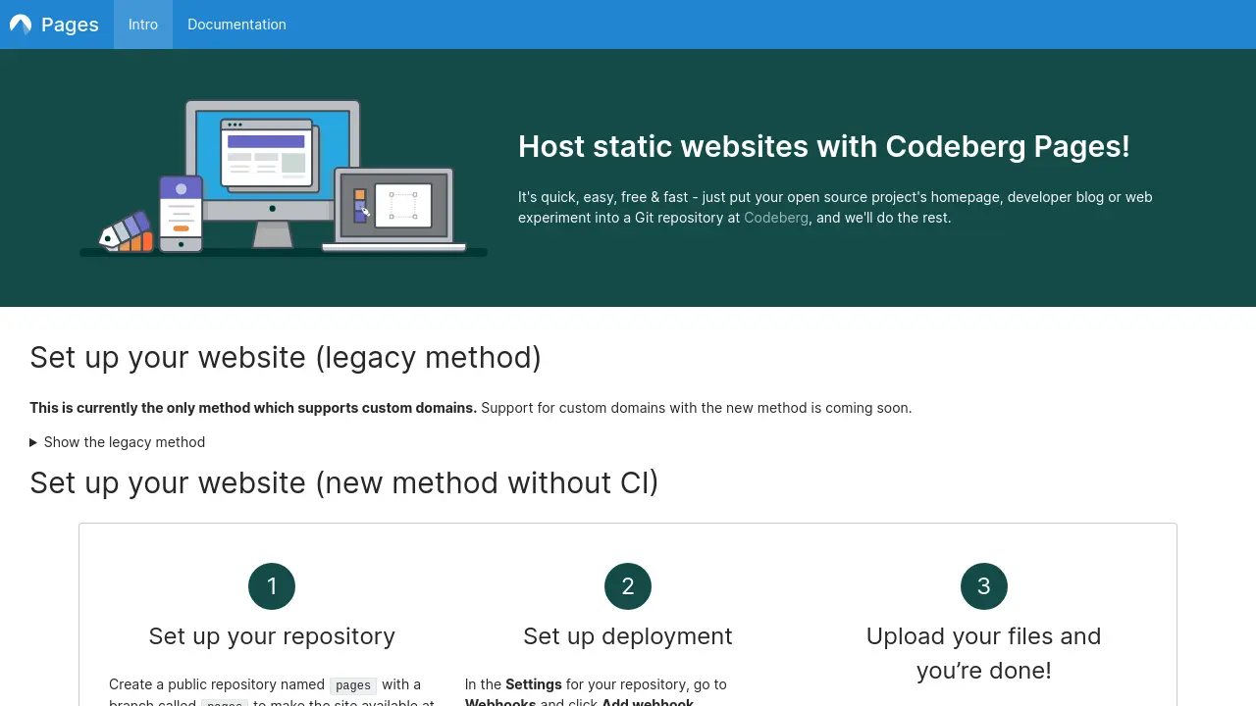Screen dimensions: 1256x706
Task: Expand Show the legacy method
Action: tap(118, 442)
